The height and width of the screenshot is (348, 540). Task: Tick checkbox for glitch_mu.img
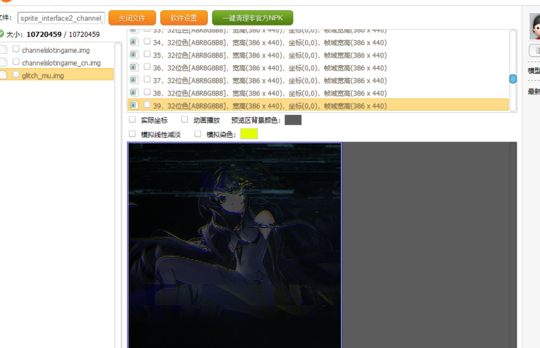[x=16, y=75]
